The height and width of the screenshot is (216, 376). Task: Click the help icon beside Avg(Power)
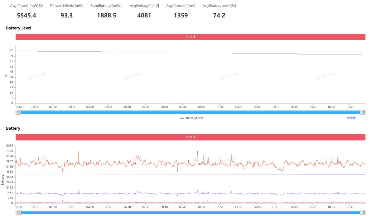(x=41, y=6)
